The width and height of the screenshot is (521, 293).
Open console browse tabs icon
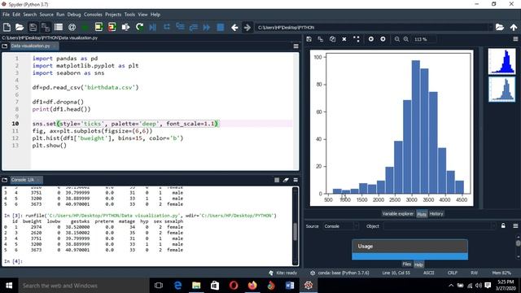pos(5,180)
